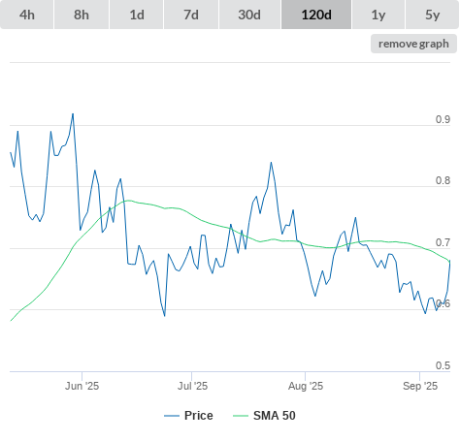Select the 4h time range tab
Image resolution: width=460 pixels, height=441 pixels.
[x=27, y=15]
